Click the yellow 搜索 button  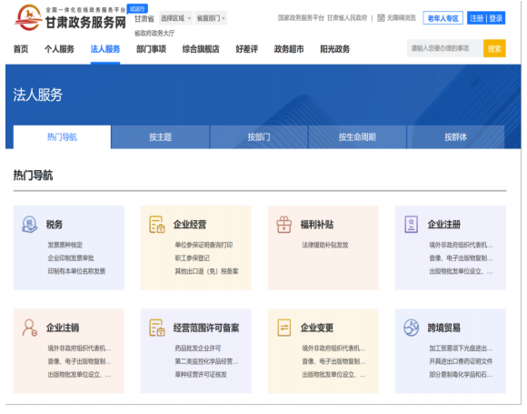coord(494,49)
